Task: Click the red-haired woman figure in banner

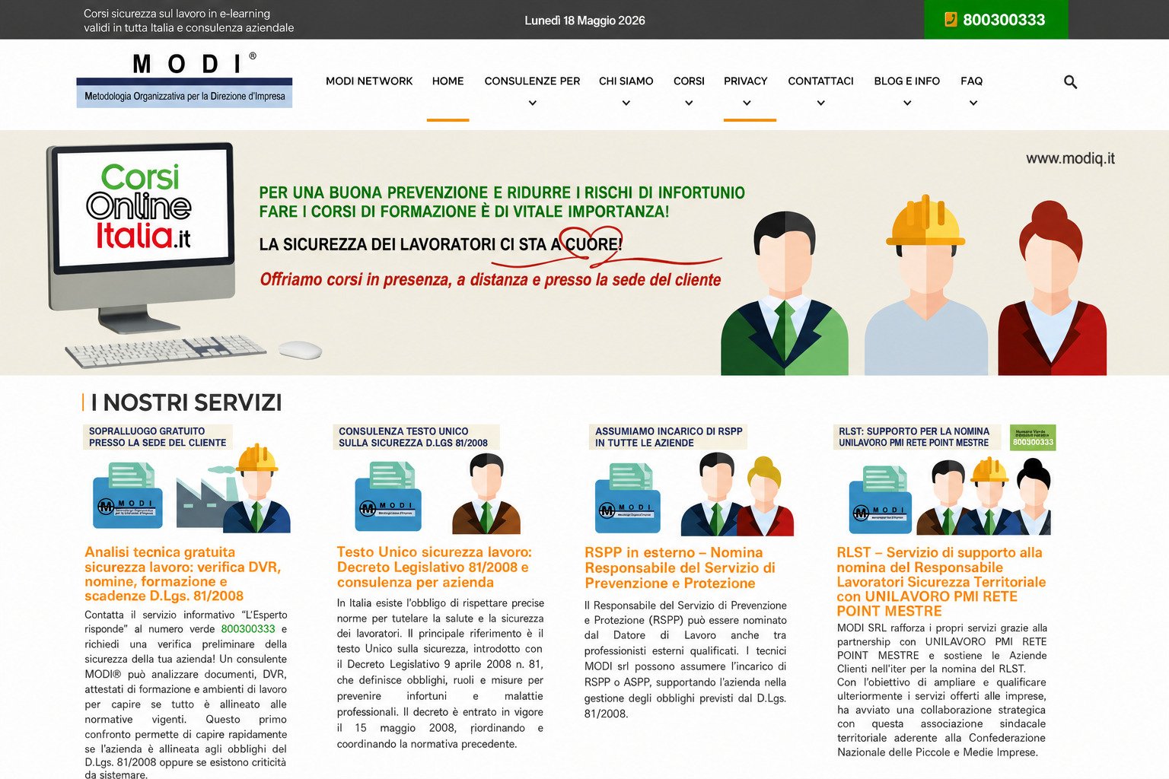Action: click(1053, 288)
